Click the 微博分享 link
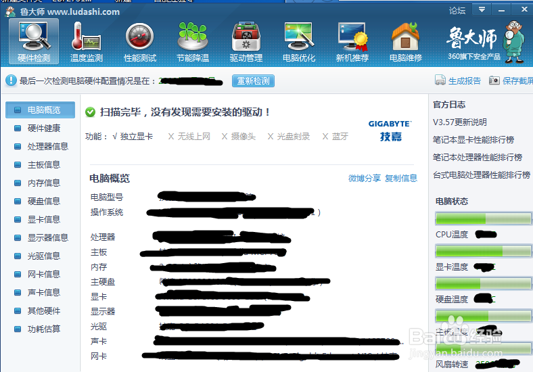The height and width of the screenshot is (372, 533). [365, 178]
